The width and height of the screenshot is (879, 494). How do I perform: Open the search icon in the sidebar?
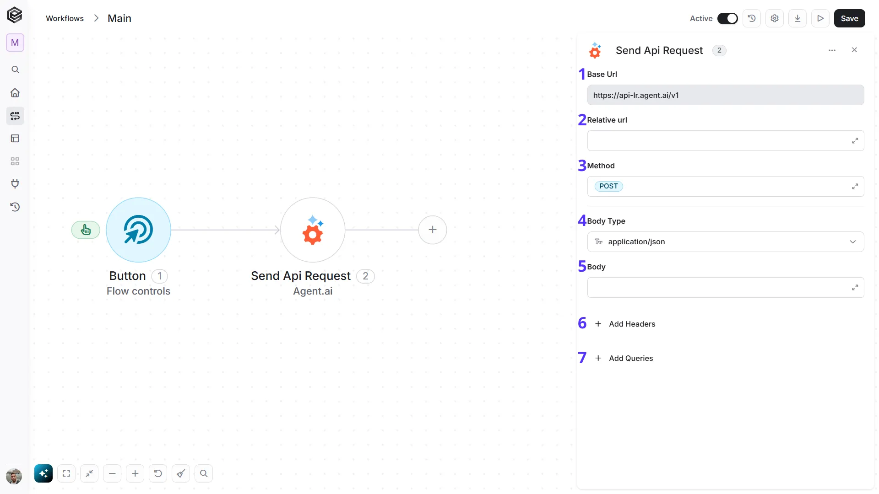[15, 70]
